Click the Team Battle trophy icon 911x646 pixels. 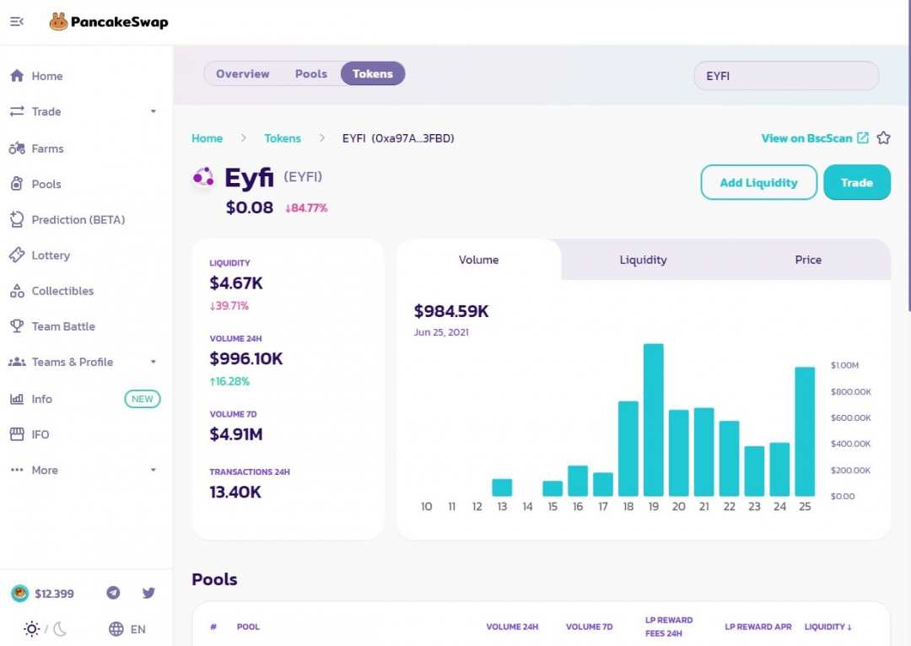click(x=17, y=326)
